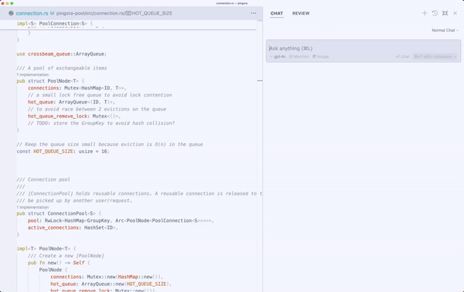Focus the Ask anything input field
The width and height of the screenshot is (464, 292).
[x=363, y=48]
